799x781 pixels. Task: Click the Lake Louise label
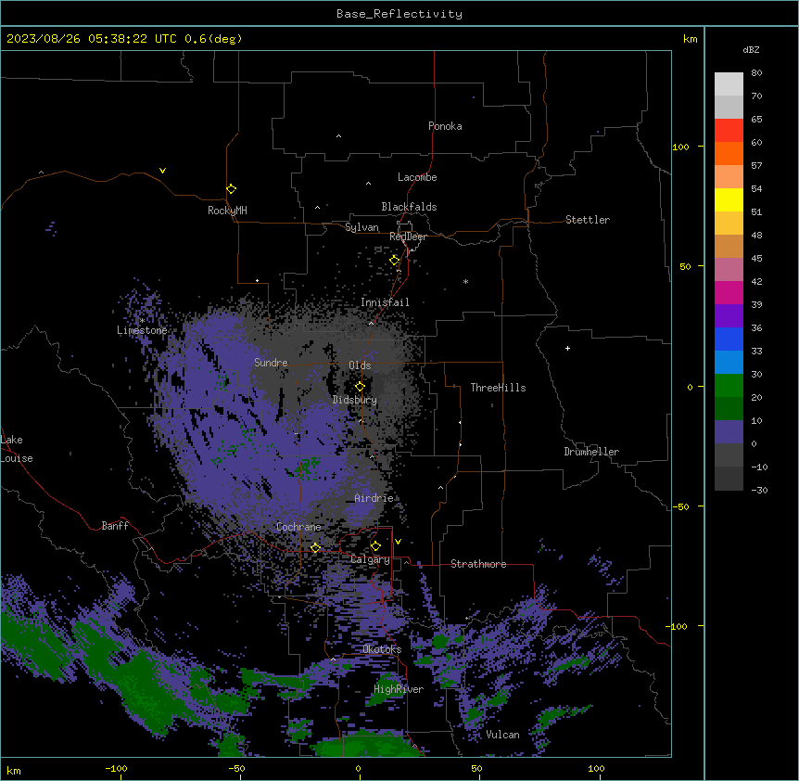(17, 449)
